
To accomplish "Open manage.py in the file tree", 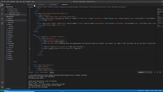I will pos(10,59).
